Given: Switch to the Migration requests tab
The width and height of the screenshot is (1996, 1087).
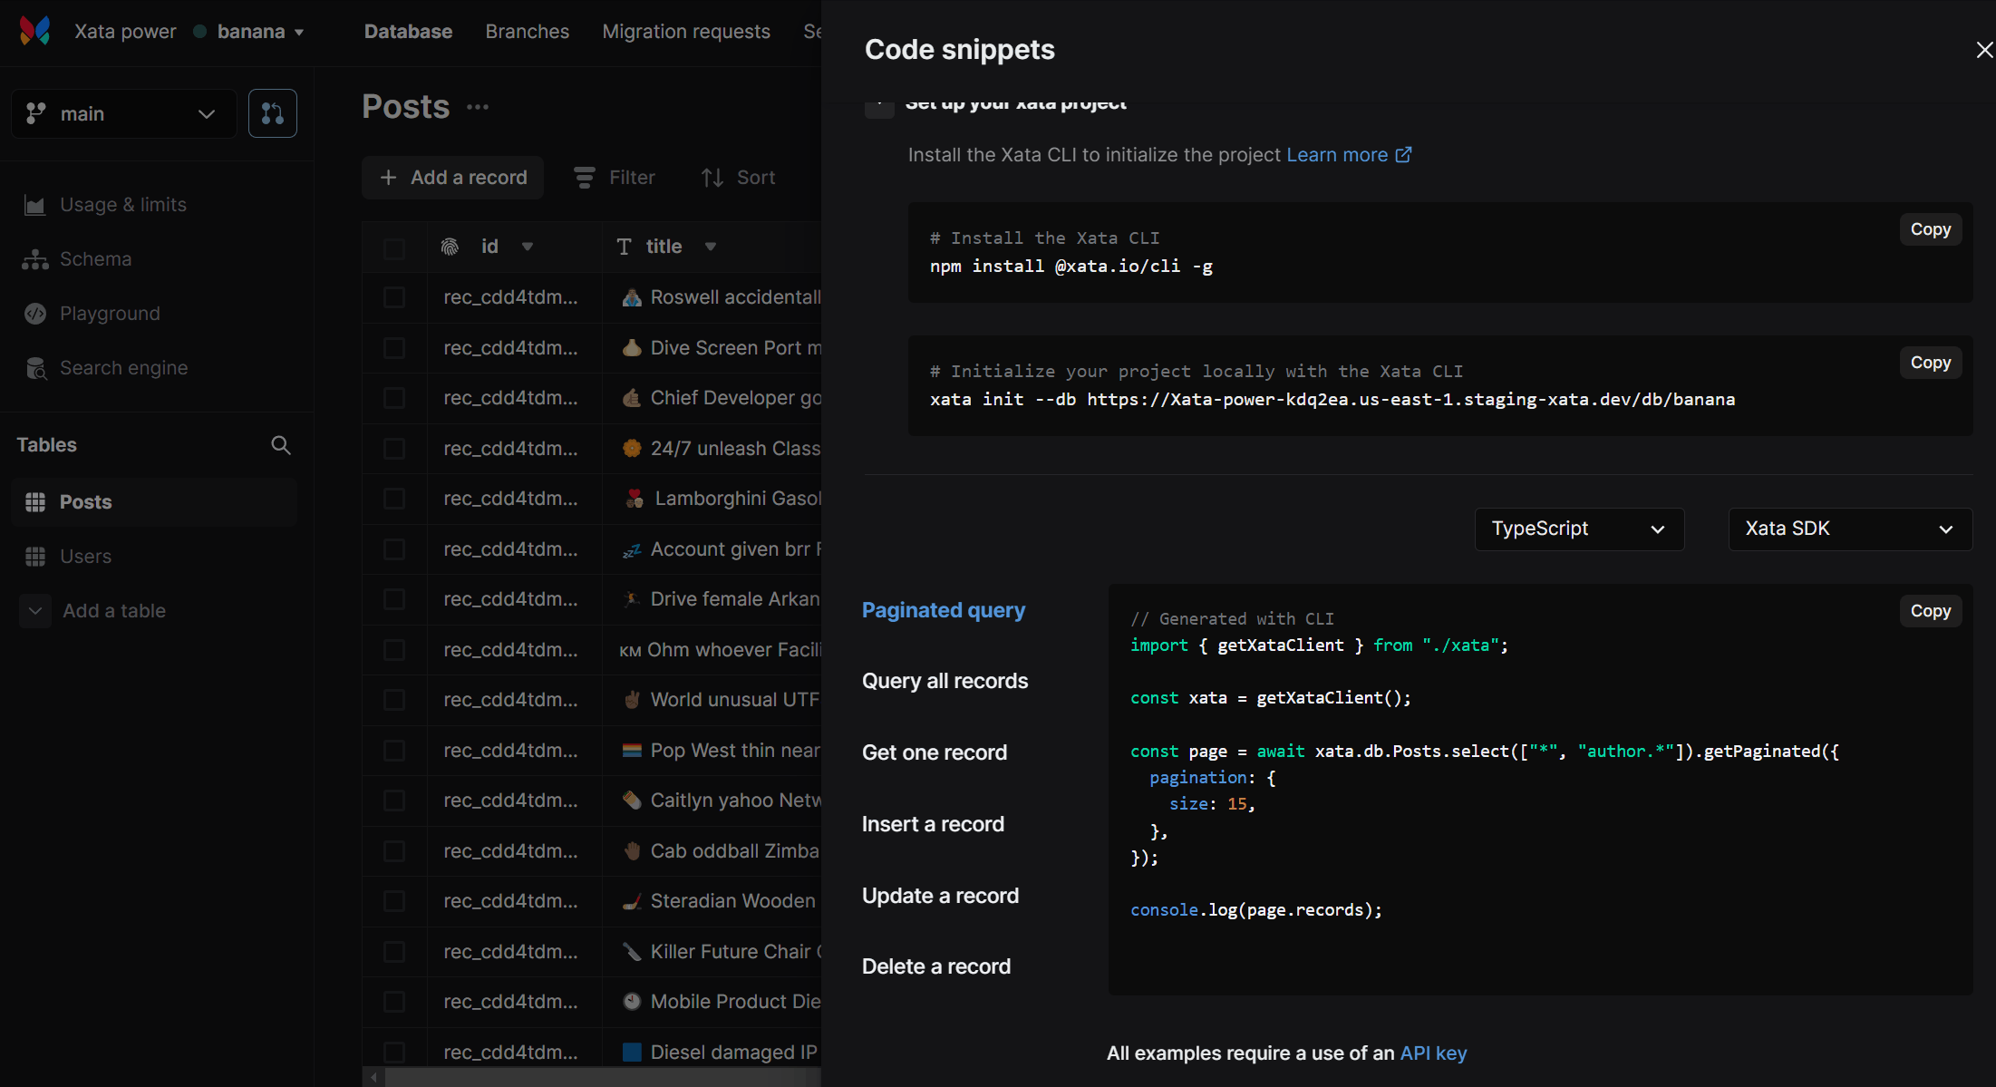Looking at the screenshot, I should point(686,32).
